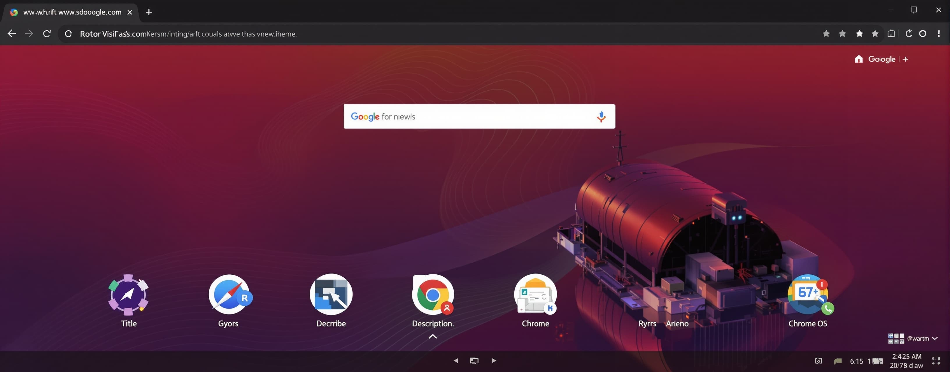
Task: Go back using the back arrow
Action: click(x=12, y=33)
